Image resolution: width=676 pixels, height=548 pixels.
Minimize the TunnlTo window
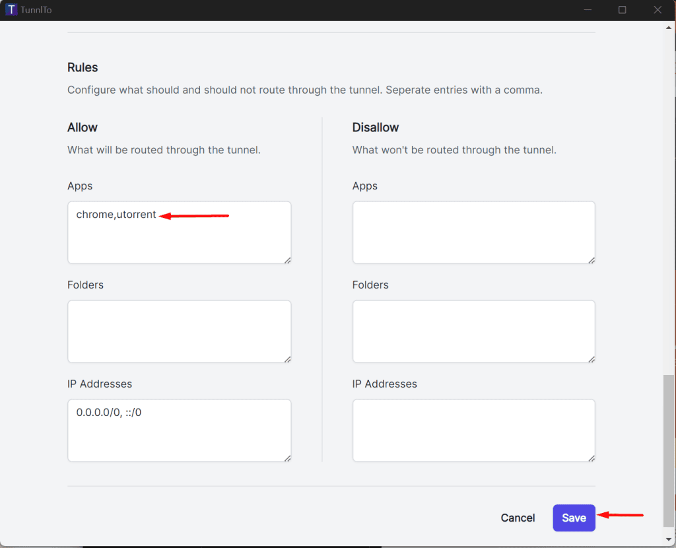(588, 9)
